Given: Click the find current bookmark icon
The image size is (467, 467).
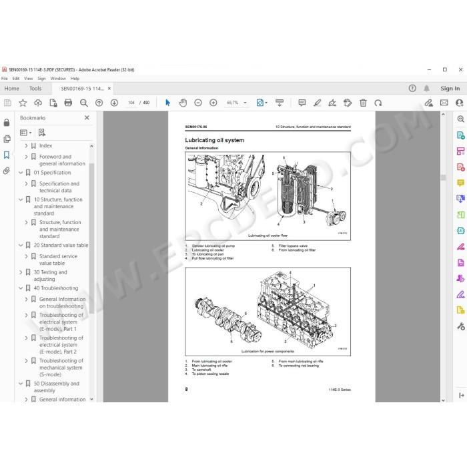Looking at the screenshot, I should click(41, 133).
